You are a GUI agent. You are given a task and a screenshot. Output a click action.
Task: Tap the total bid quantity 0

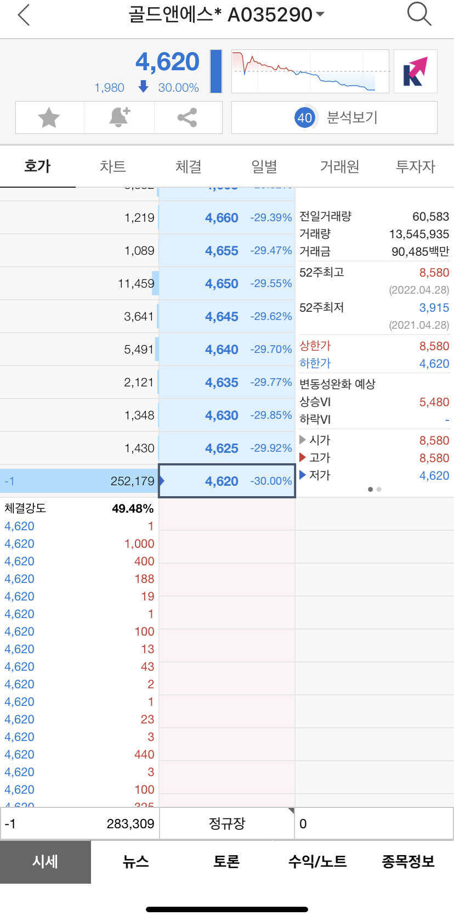[x=303, y=824]
